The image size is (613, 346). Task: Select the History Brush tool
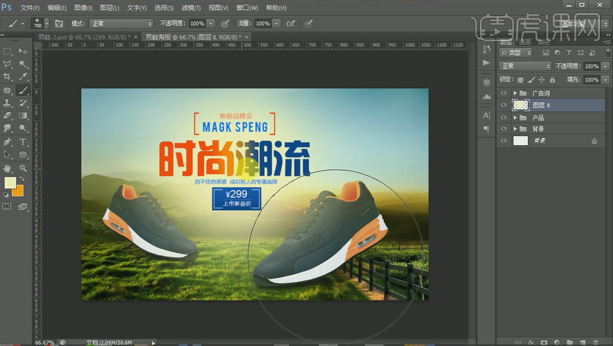point(23,103)
